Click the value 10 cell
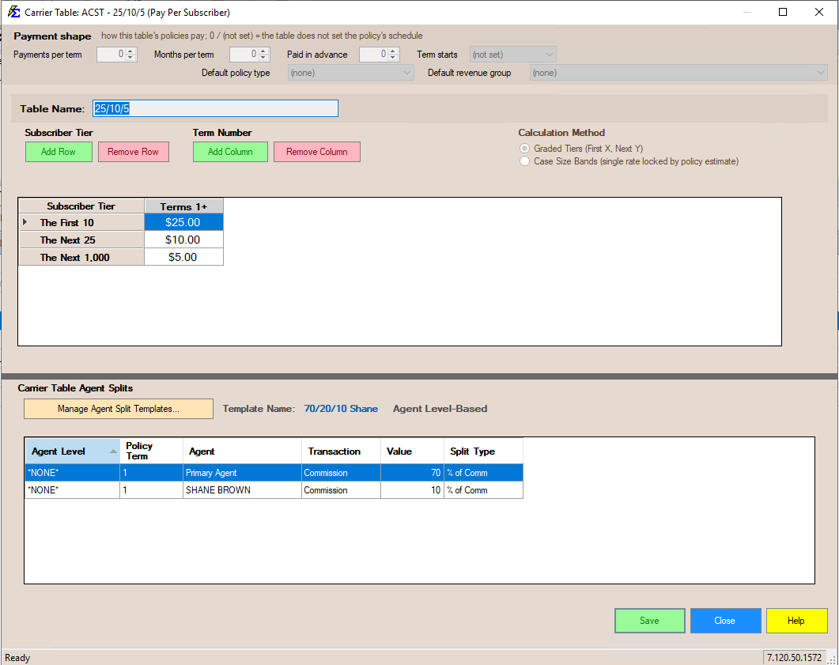Image resolution: width=839 pixels, height=665 pixels. 413,490
